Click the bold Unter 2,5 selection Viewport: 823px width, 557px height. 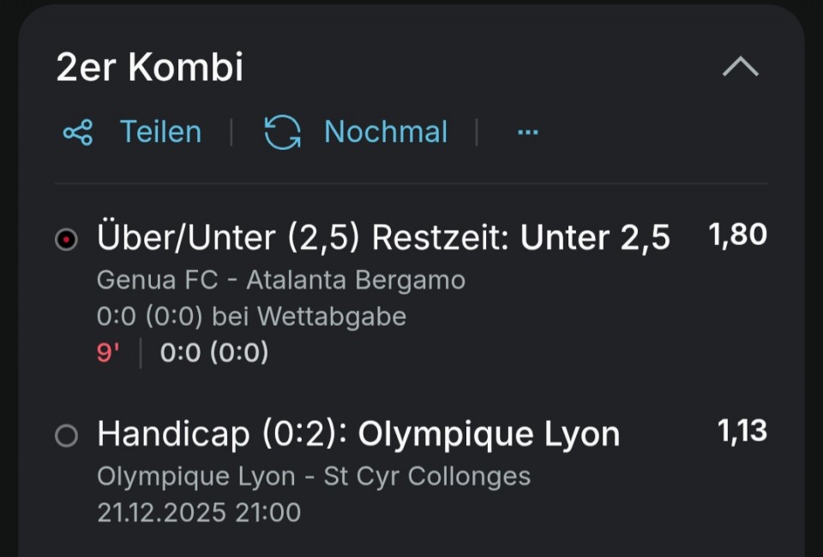point(595,238)
